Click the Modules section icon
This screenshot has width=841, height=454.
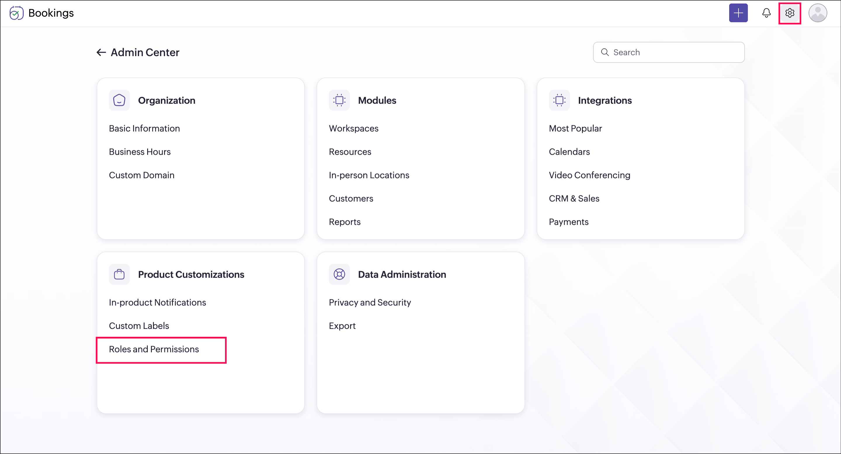pos(339,100)
